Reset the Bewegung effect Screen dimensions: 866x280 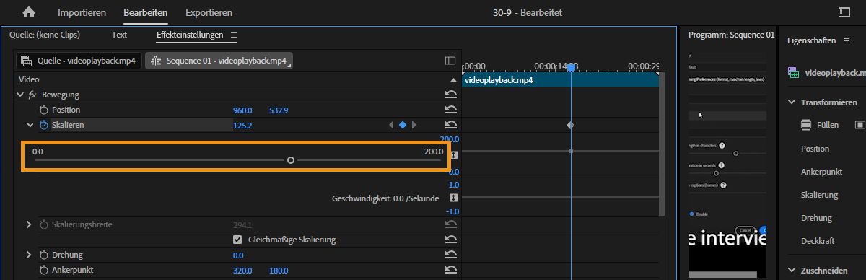(x=451, y=95)
